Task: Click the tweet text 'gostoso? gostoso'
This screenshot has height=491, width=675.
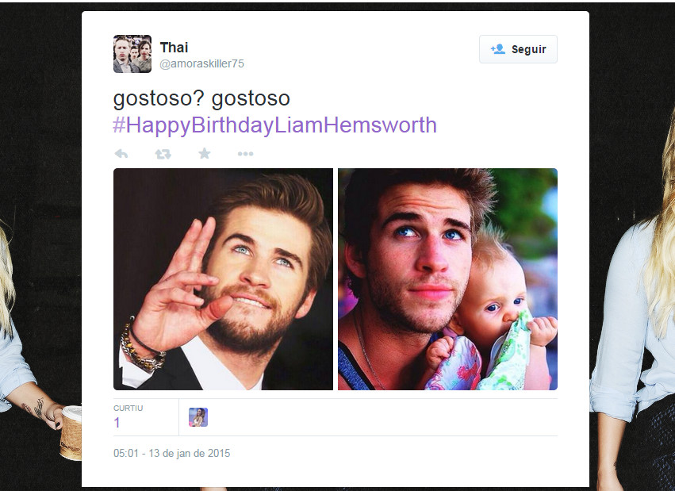Action: pyautogui.click(x=201, y=98)
